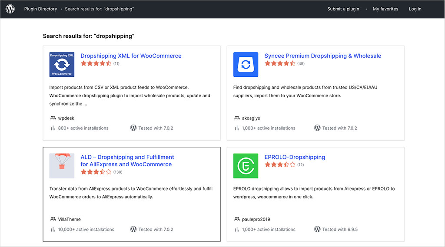Click installations bar icon beside 10,000+
The image size is (445, 247).
pyautogui.click(x=53, y=229)
